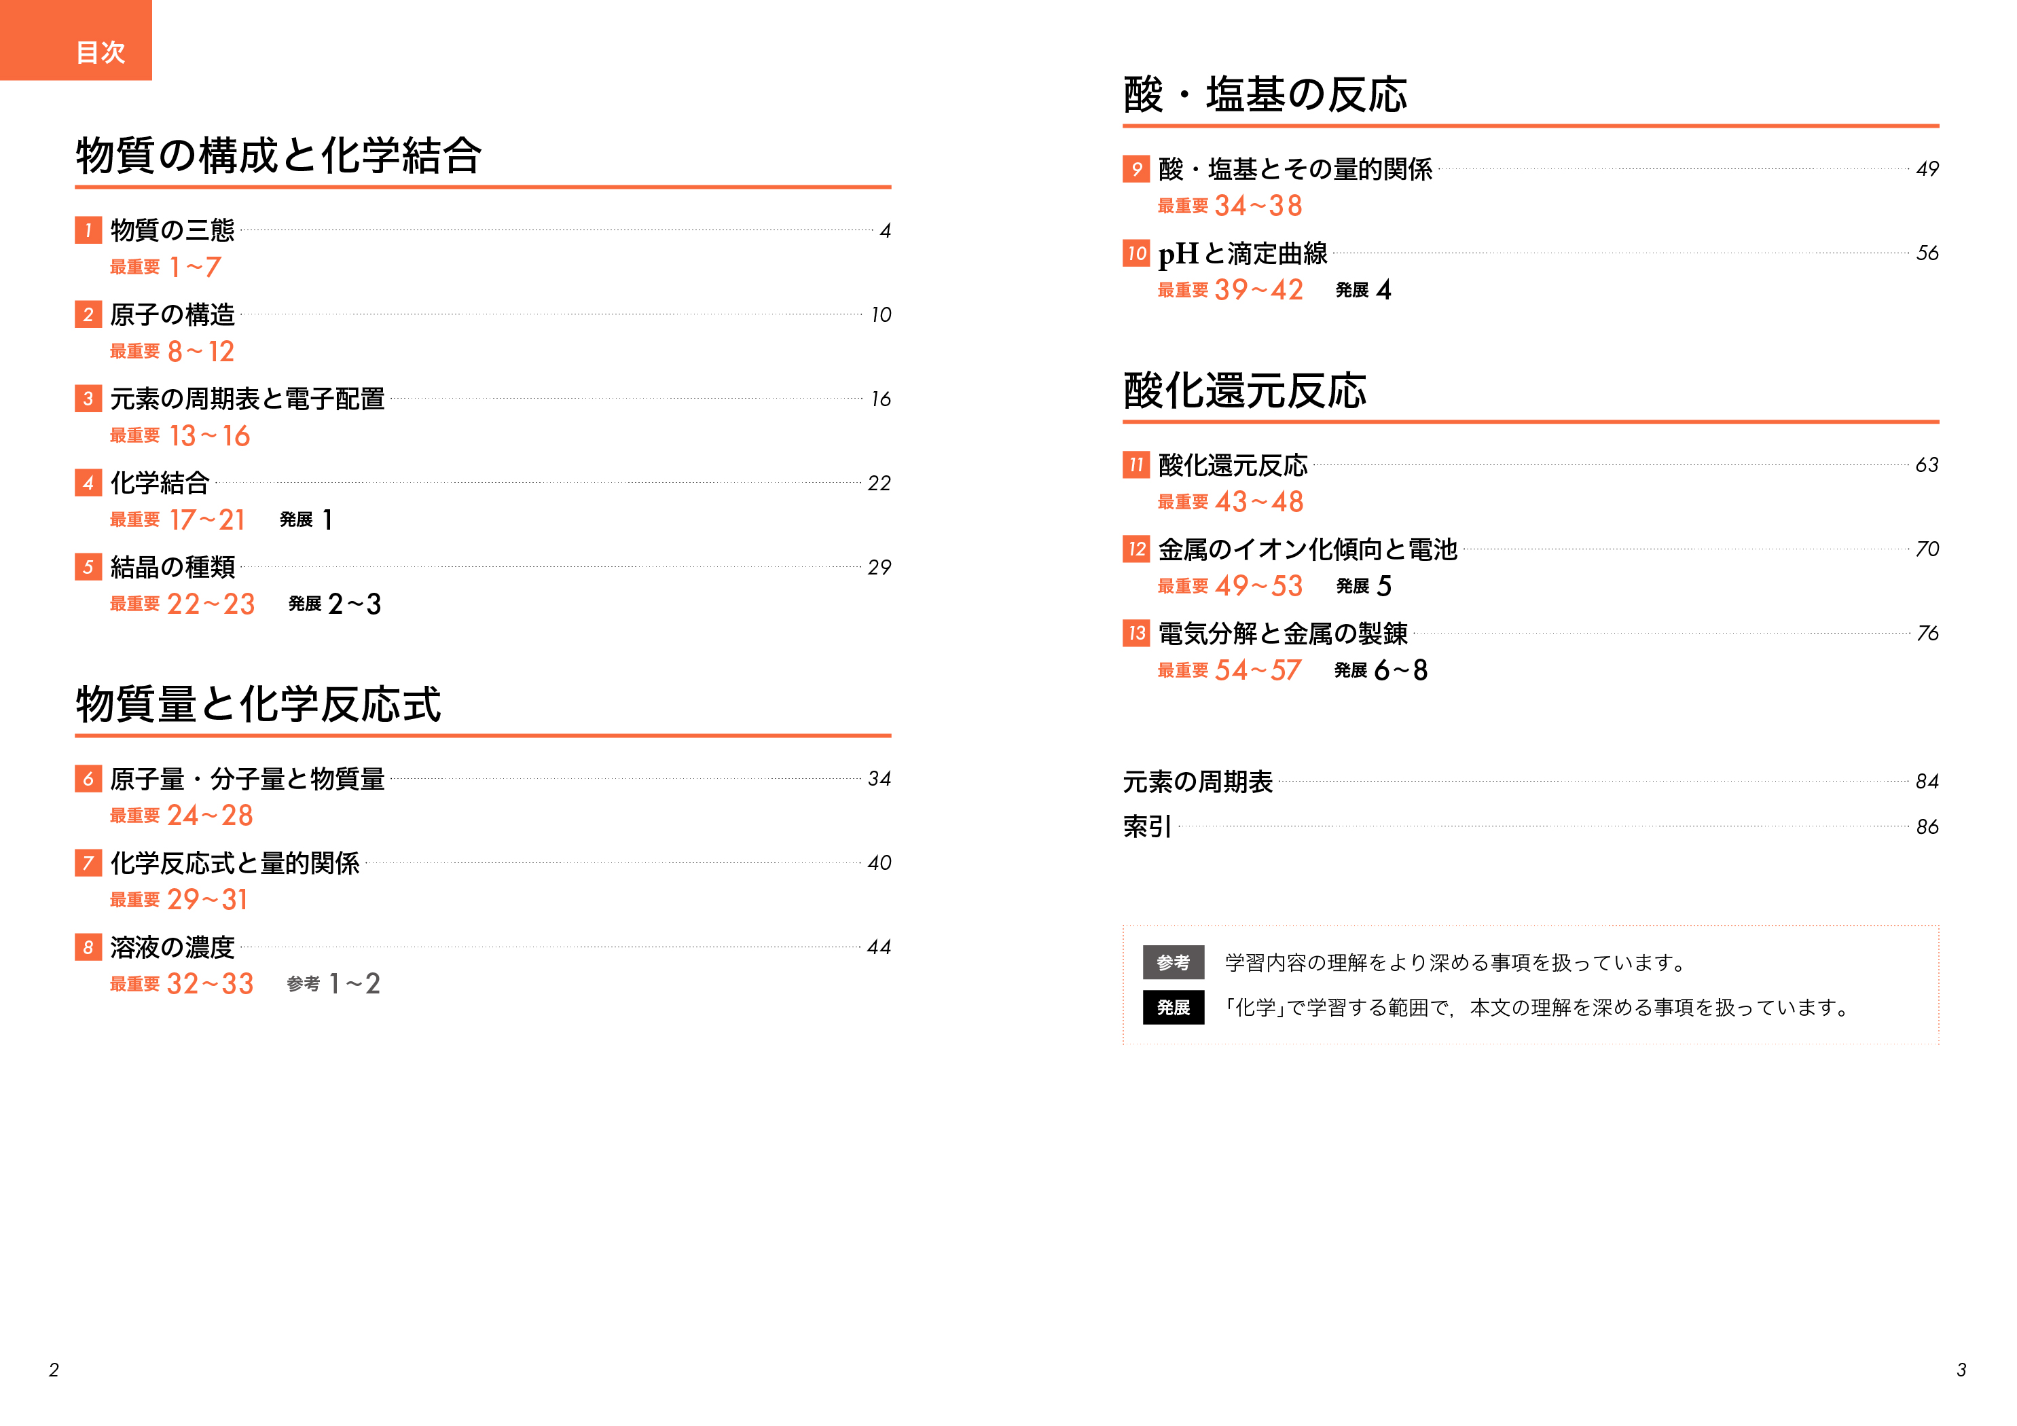Click page number 16 for 元素の周期表と電子配置
2017x1426 pixels.
[x=881, y=400]
